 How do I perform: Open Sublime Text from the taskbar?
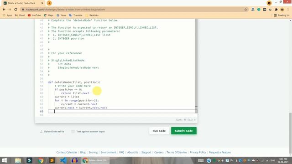click(x=52, y=160)
